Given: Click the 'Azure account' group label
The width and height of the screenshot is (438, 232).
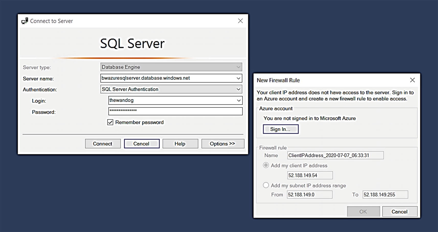Looking at the screenshot, I should [276, 109].
